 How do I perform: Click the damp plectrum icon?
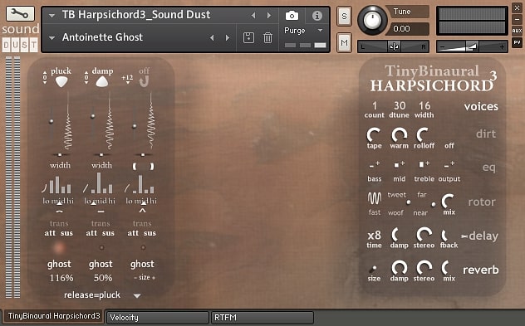tap(102, 81)
